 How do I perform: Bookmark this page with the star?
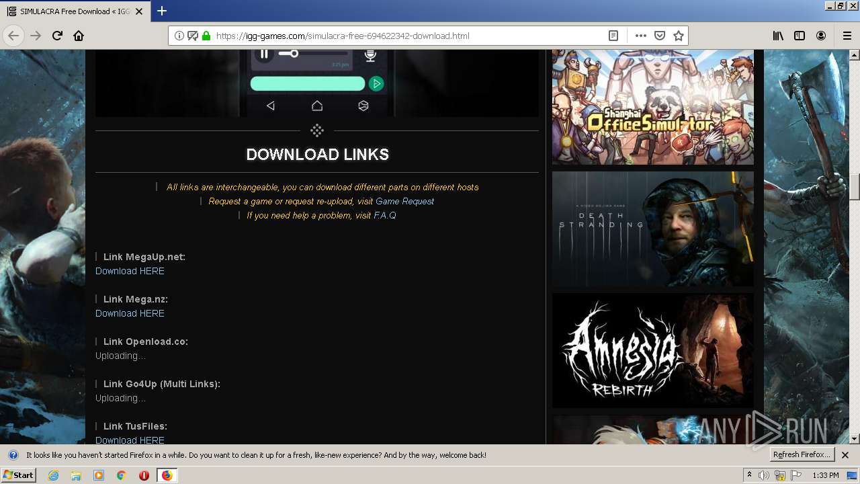(x=679, y=36)
